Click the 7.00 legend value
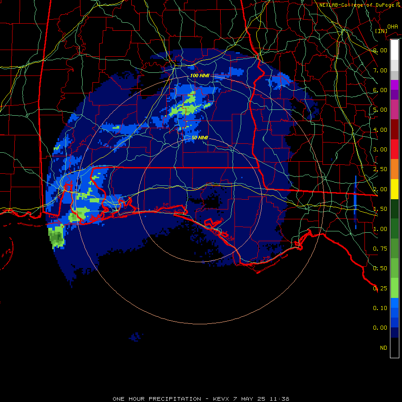The width and height of the screenshot is (402, 402). pyautogui.click(x=380, y=70)
